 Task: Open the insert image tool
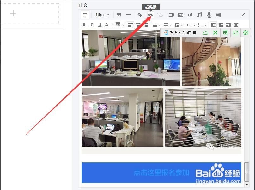(x=181, y=14)
